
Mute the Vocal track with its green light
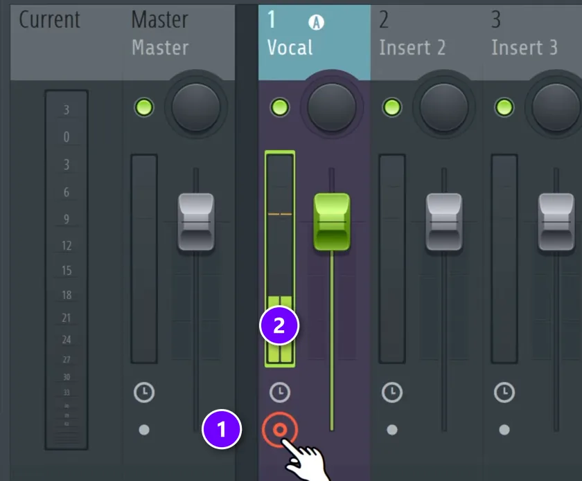(x=279, y=107)
